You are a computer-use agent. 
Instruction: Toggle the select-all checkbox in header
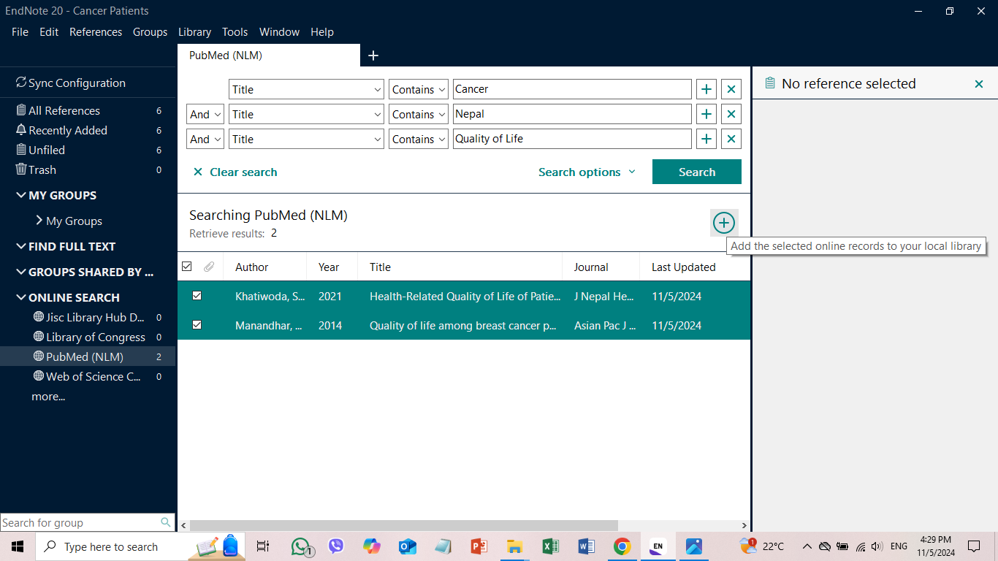pyautogui.click(x=186, y=267)
